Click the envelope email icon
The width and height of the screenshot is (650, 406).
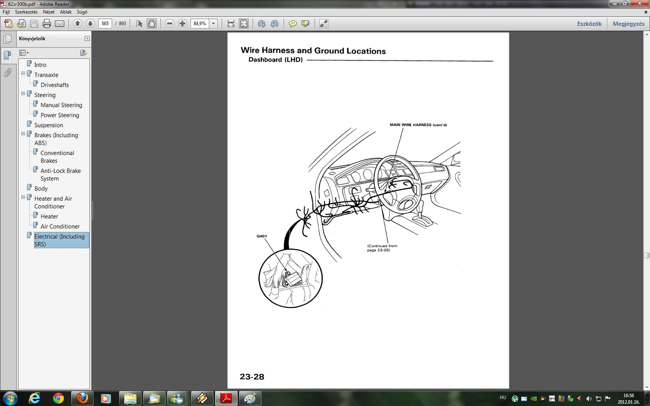pos(60,24)
